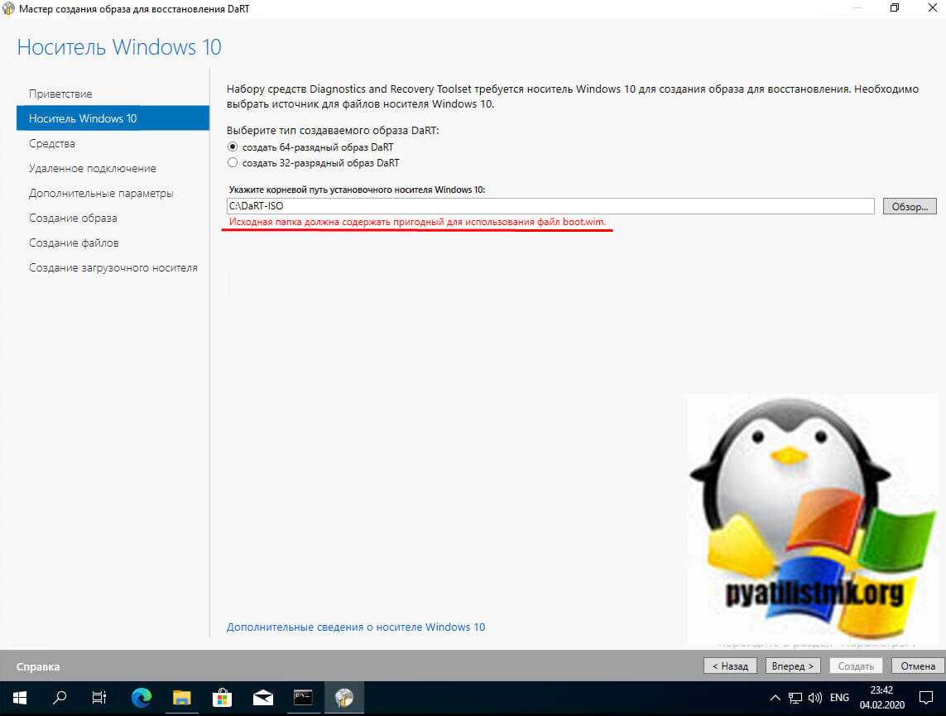
Task: Open Дополнительные сведения о носителе Windows 10 link
Action: coord(356,627)
